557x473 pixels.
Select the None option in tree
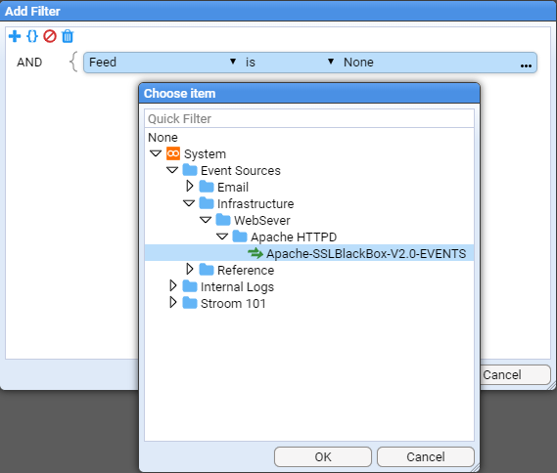162,137
